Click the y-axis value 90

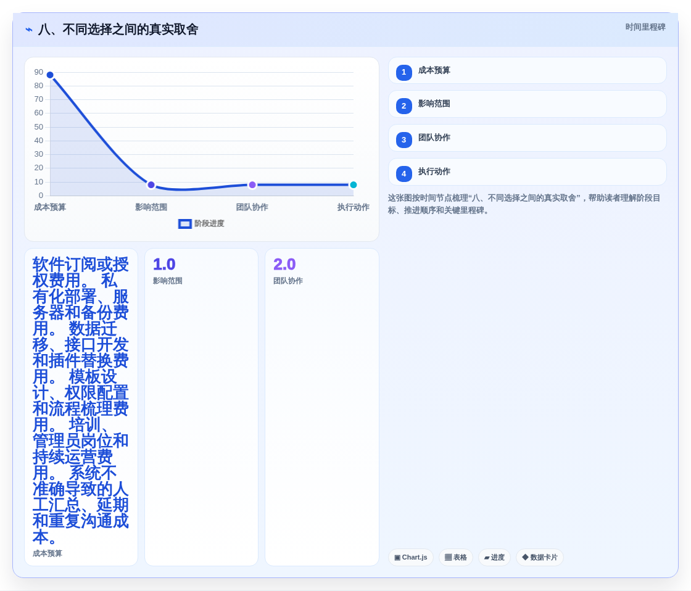point(39,72)
